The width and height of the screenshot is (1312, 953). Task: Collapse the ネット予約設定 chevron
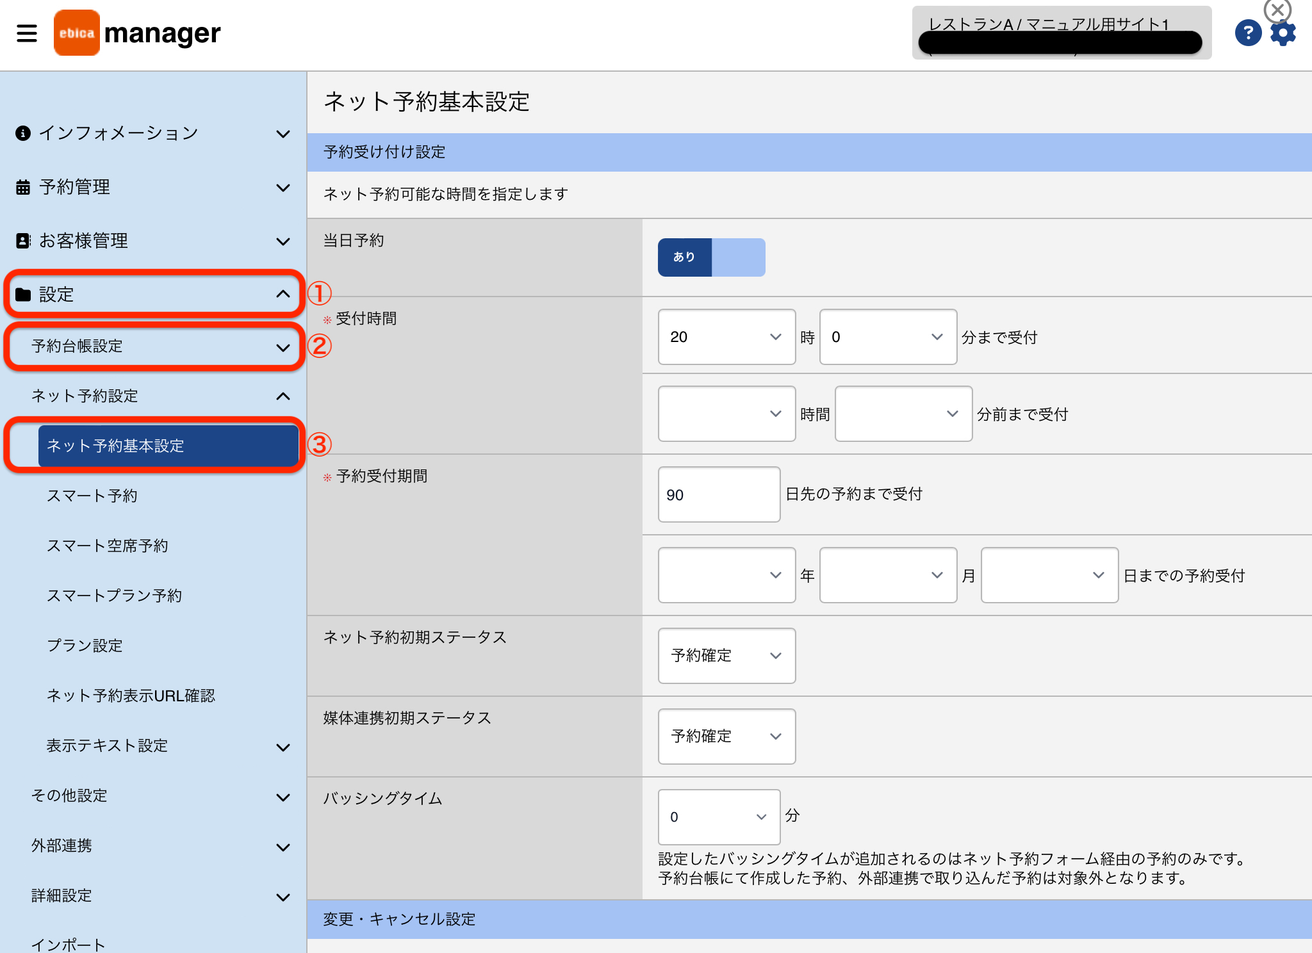pyautogui.click(x=283, y=396)
